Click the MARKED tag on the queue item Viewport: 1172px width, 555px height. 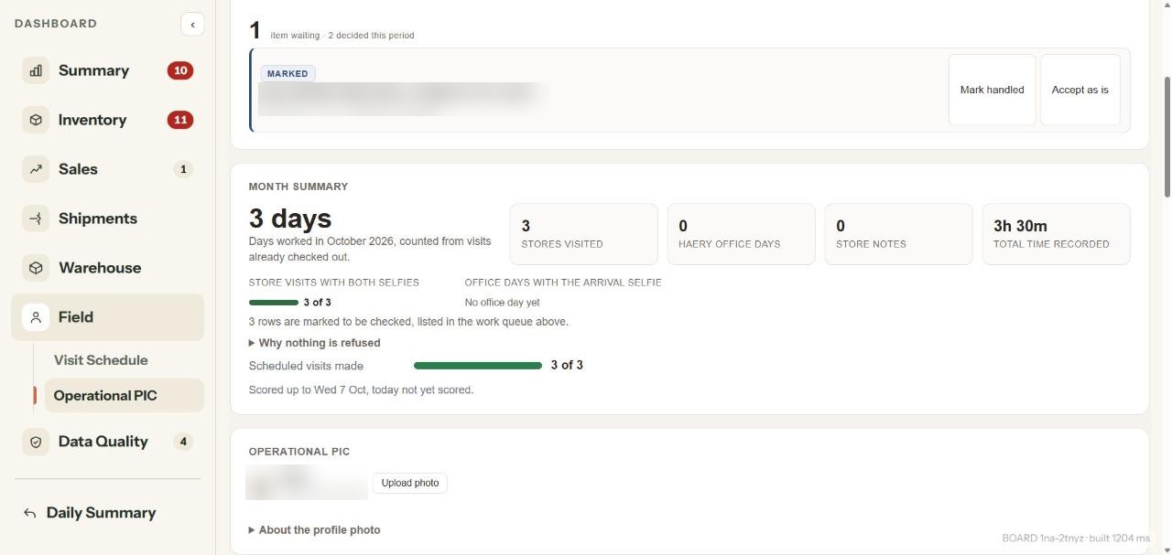point(288,74)
